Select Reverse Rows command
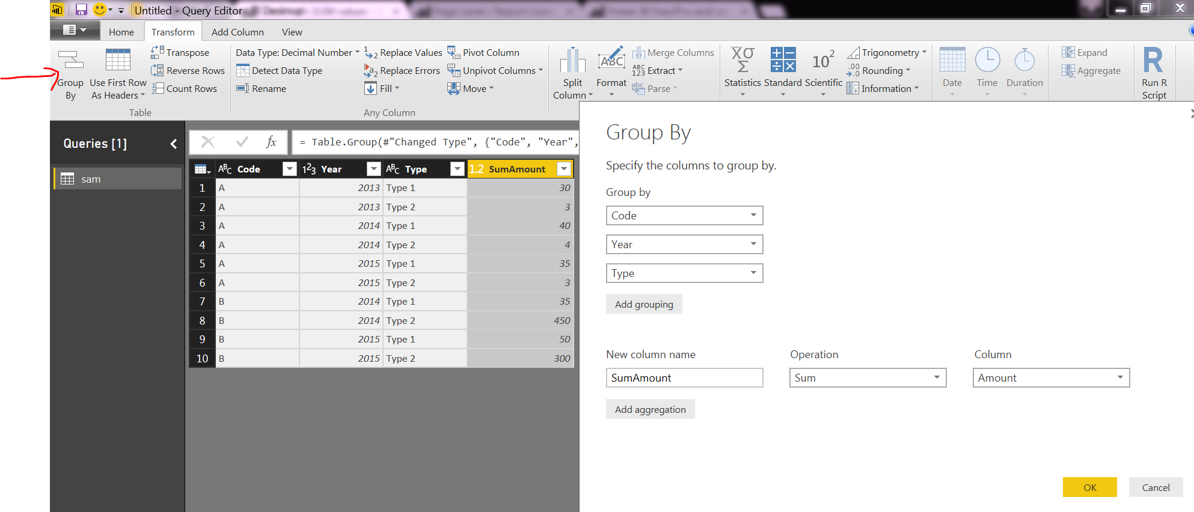The width and height of the screenshot is (1194, 512). pos(188,71)
